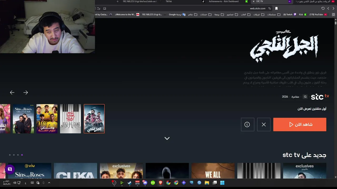
Task: Expand the تنزيلات bookmarks folder
Action: (259, 14)
